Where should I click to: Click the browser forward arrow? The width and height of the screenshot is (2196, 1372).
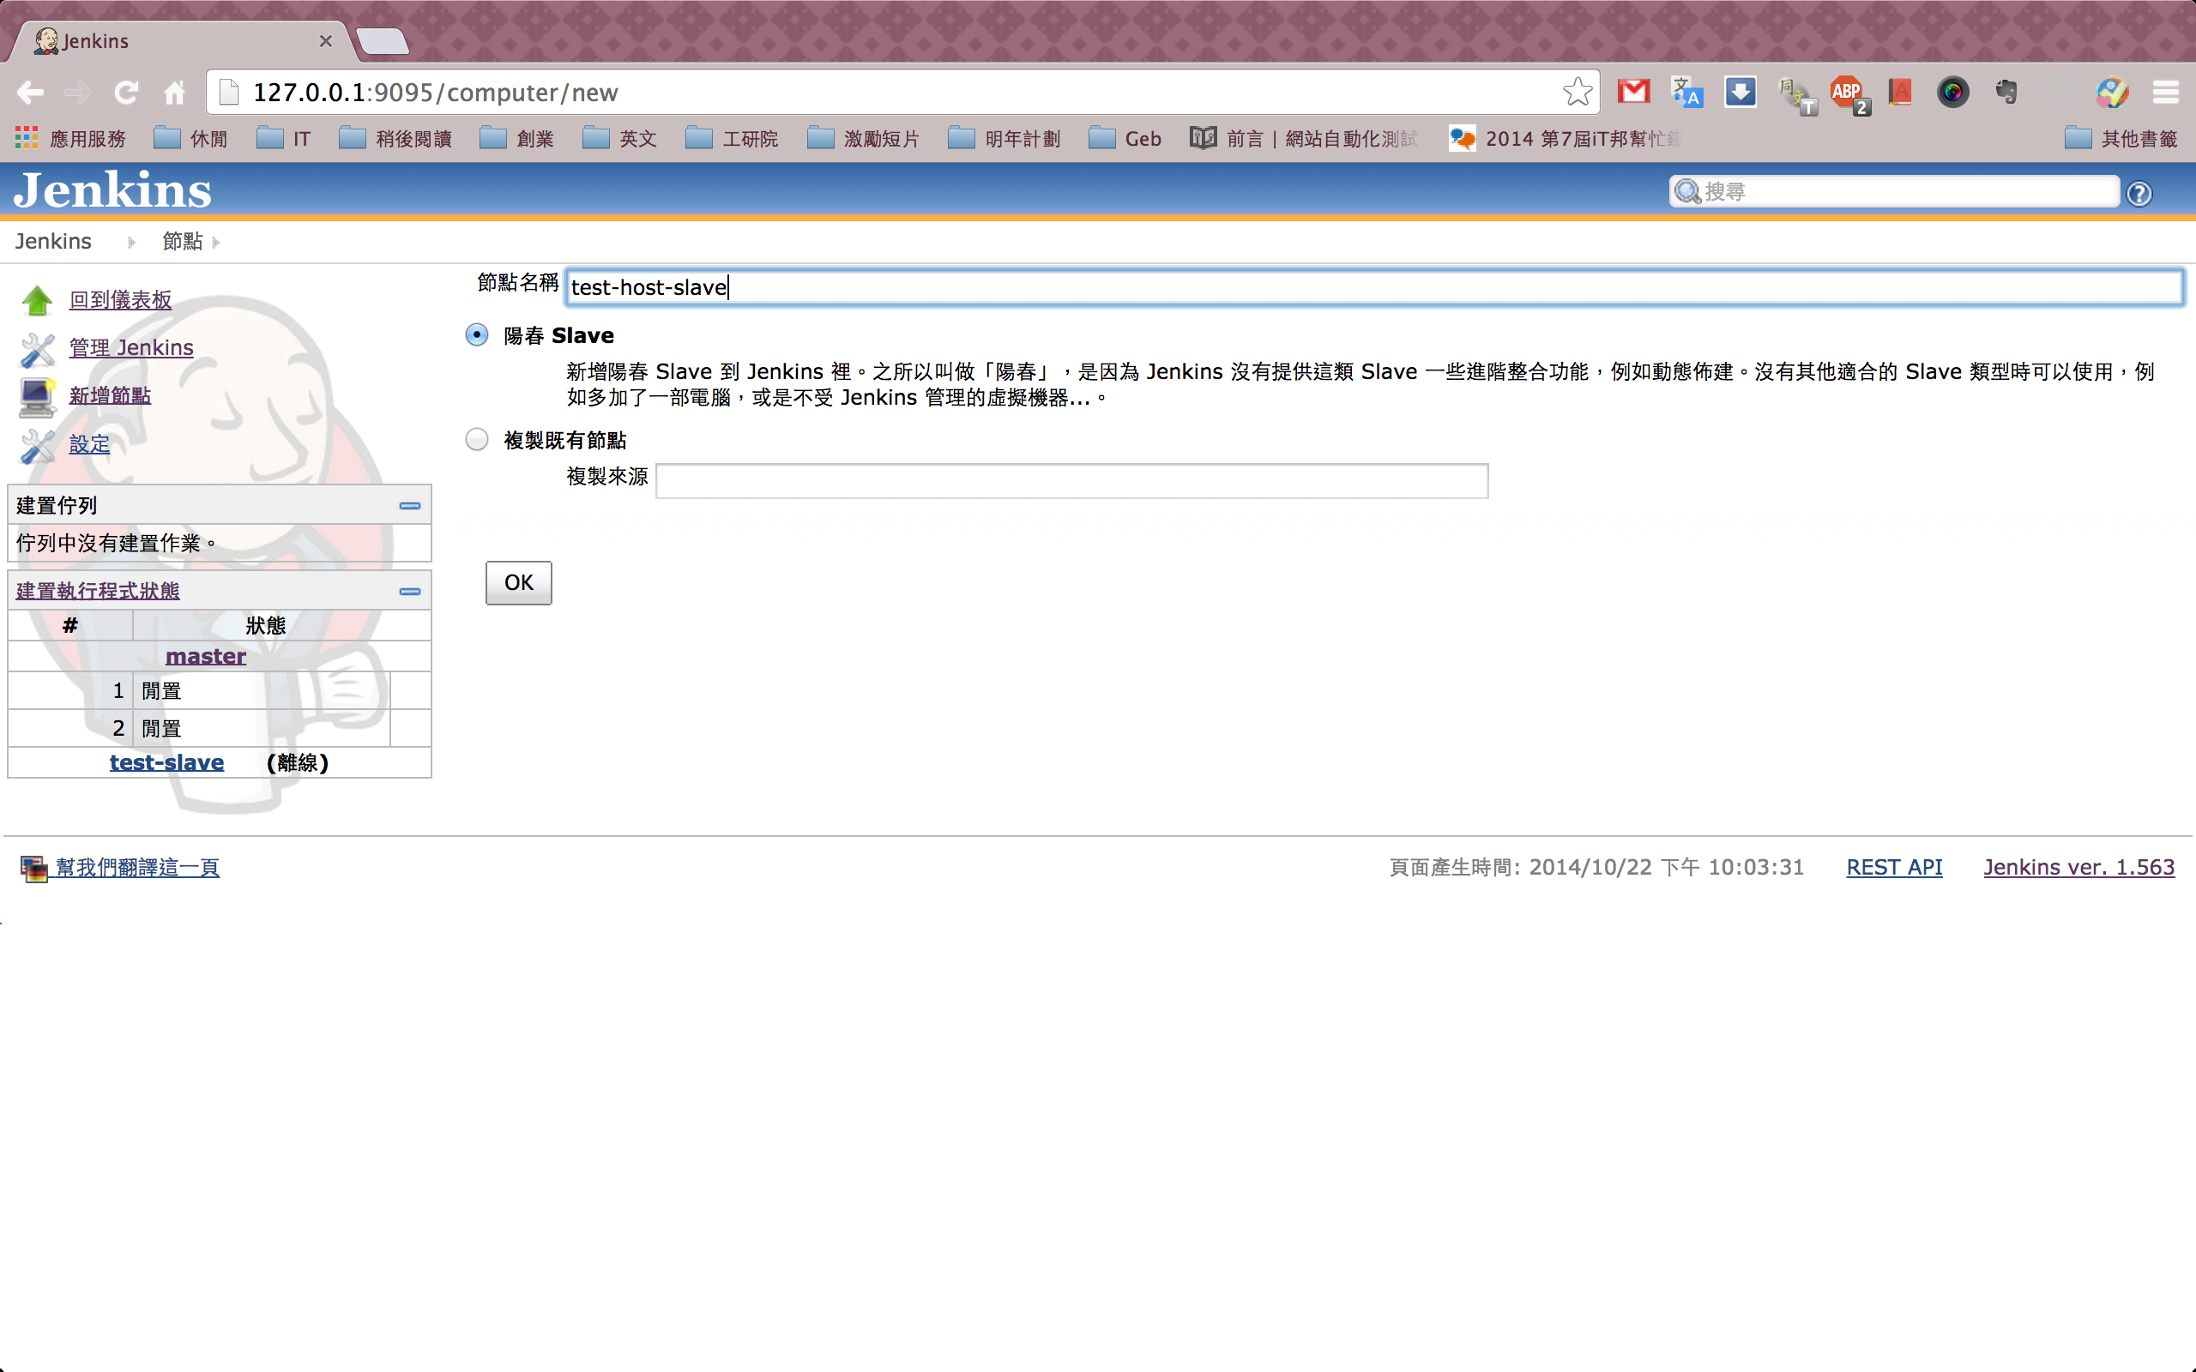point(78,92)
